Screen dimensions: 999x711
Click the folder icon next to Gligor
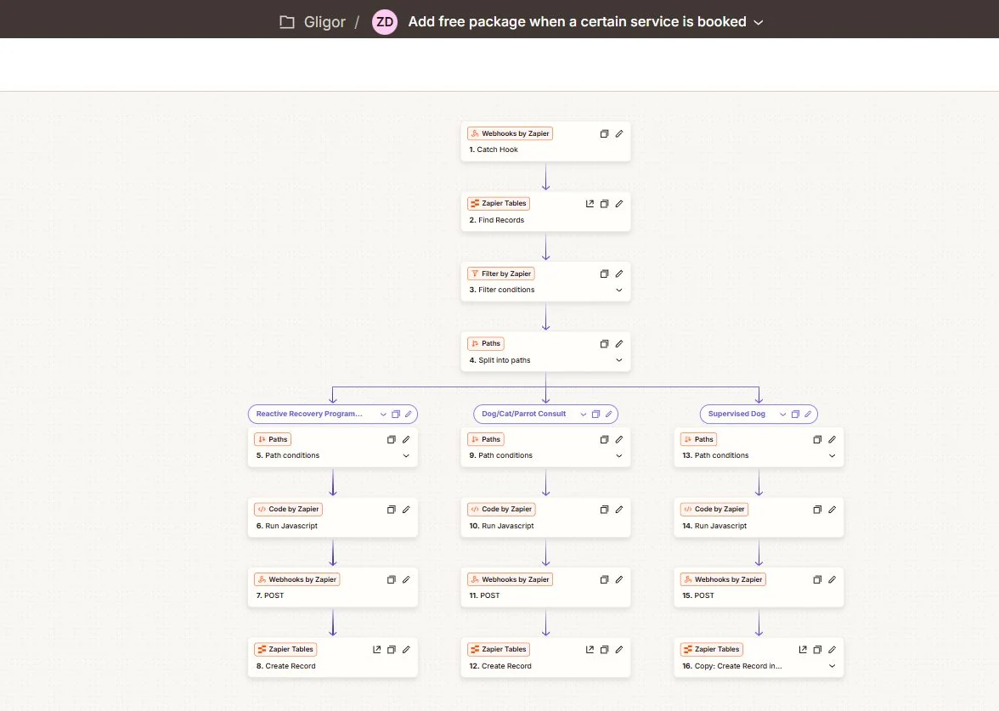point(287,22)
